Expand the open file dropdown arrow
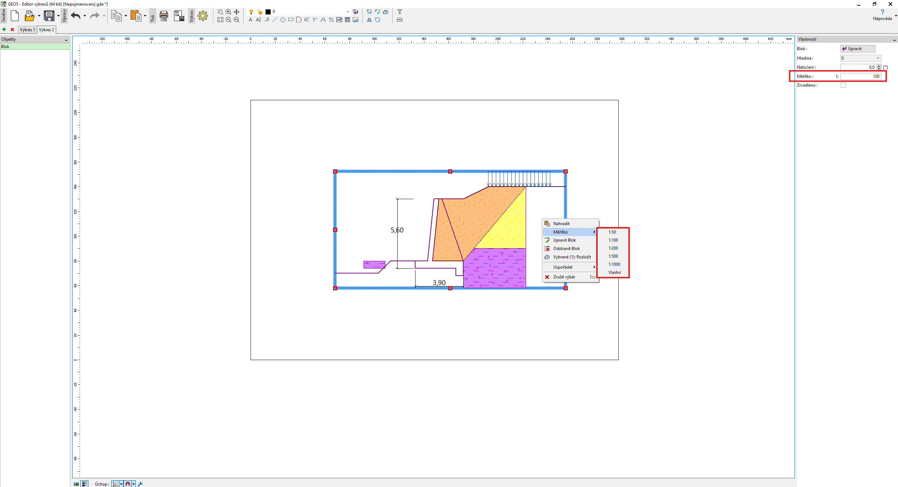Image resolution: width=898 pixels, height=487 pixels. pyautogui.click(x=39, y=16)
